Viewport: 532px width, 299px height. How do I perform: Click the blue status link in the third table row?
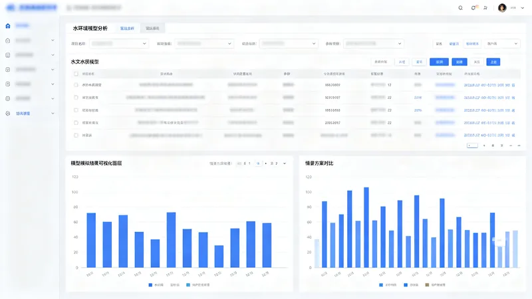pyautogui.click(x=418, y=110)
